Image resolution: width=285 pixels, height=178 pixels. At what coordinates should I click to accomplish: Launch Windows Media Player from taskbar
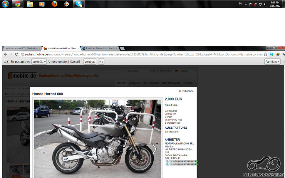coord(42,4)
